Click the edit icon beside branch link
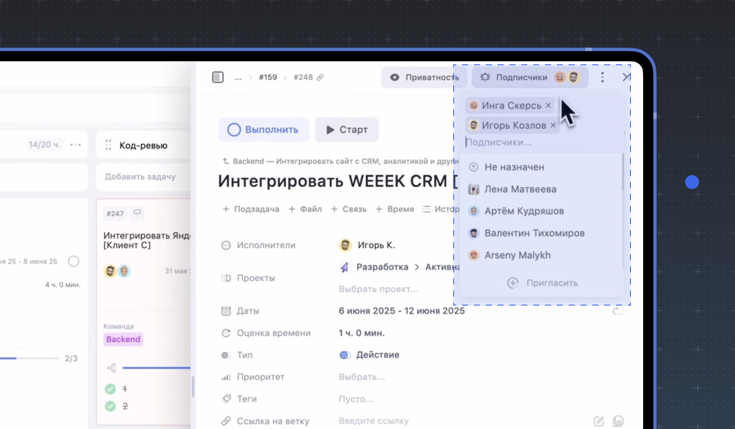 pos(598,421)
